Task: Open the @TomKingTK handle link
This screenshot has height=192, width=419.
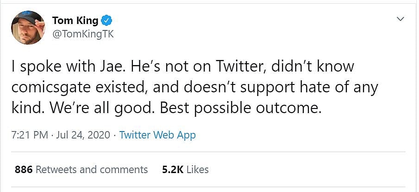Action: pyautogui.click(x=82, y=34)
